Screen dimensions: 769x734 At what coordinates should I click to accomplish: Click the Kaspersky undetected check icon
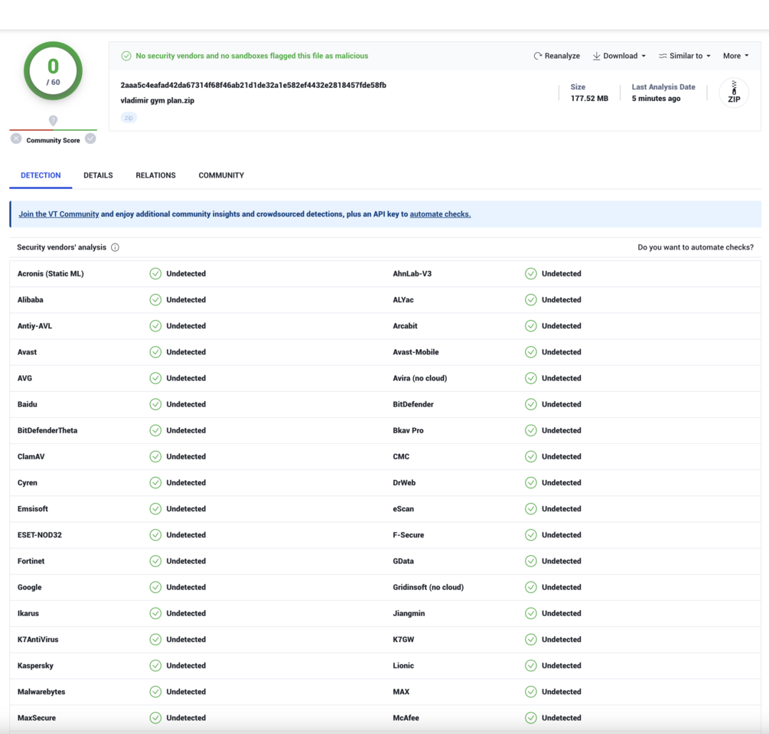point(155,666)
